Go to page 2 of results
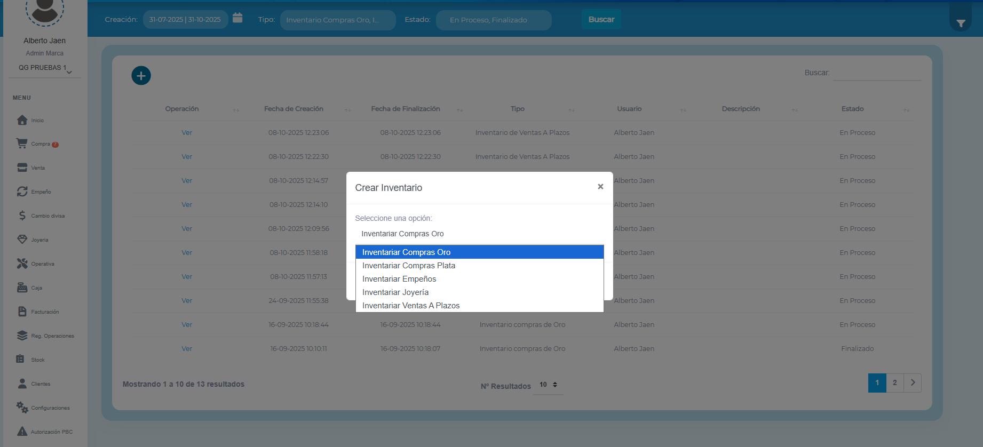The image size is (983, 447). (x=895, y=383)
